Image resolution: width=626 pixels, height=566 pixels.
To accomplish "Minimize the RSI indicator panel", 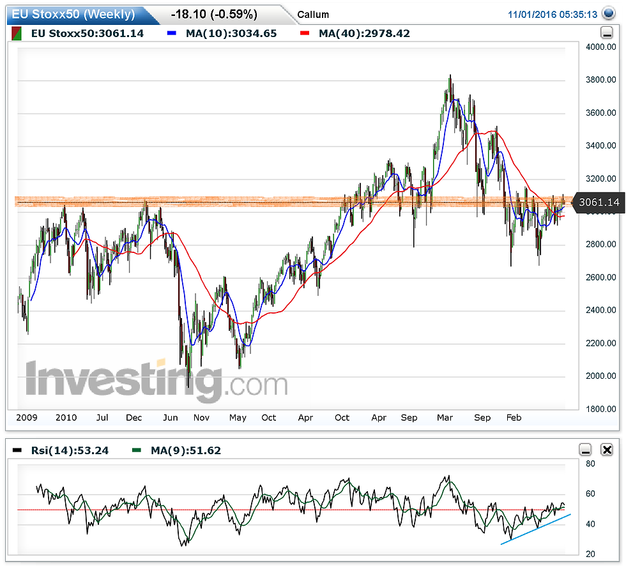I will point(585,450).
